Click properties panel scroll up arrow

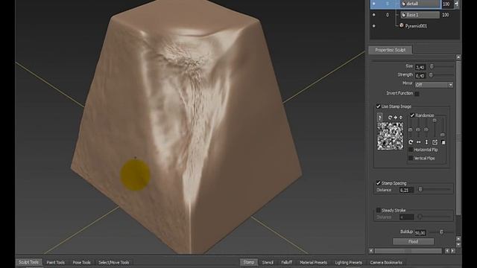tap(458, 57)
